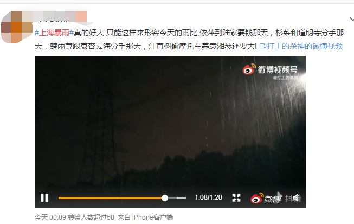Seek to the unplayed gray end of the progress bar
Viewport: 354px width, 224px height.
click(x=177, y=198)
